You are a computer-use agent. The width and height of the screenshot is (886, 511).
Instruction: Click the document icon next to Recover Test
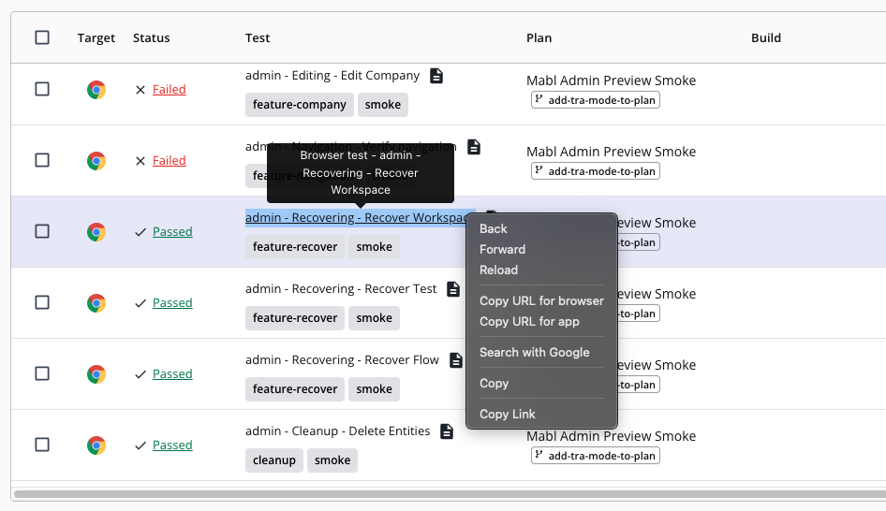453,289
